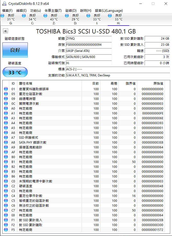Open the 說明(H) menu
Screen dimensions: 172x236
pos(86,10)
